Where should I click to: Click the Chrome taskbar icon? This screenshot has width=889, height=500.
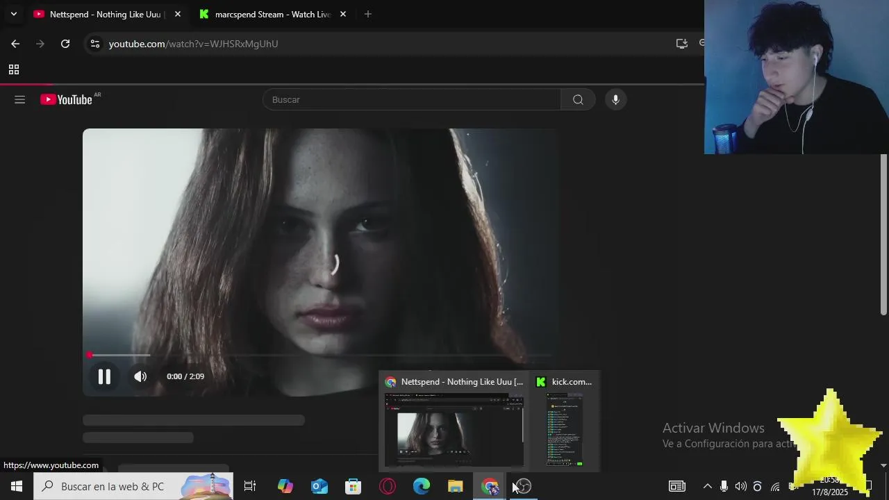490,486
